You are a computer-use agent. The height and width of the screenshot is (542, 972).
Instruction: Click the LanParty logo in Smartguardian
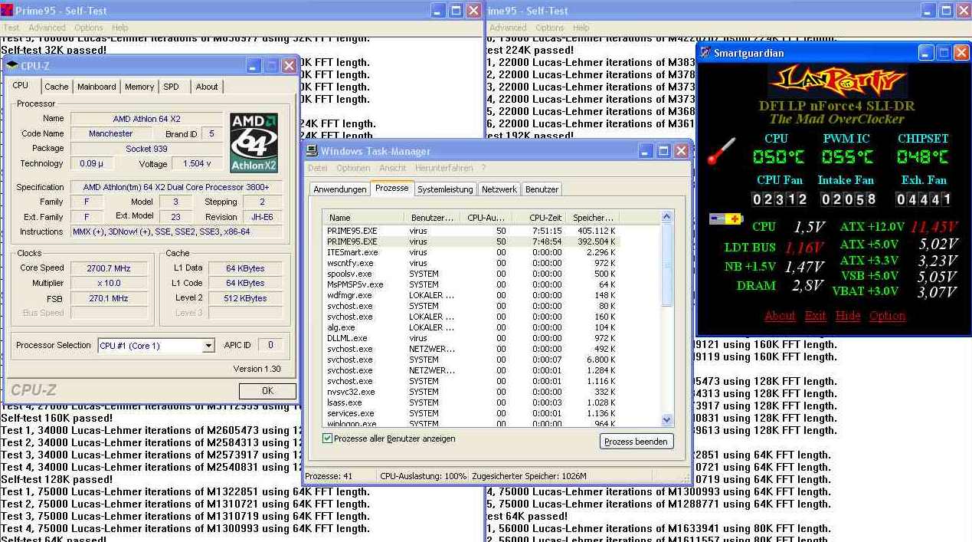(838, 80)
